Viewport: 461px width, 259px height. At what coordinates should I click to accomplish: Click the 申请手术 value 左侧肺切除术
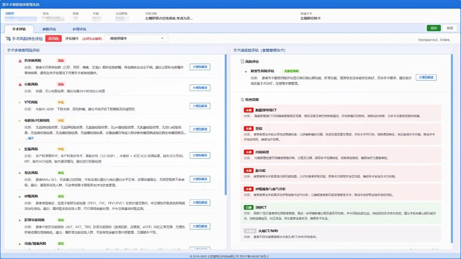click(310, 18)
